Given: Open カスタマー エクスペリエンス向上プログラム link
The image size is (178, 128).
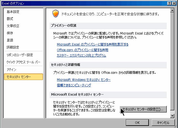Looking at the screenshot, I should coord(81,56).
